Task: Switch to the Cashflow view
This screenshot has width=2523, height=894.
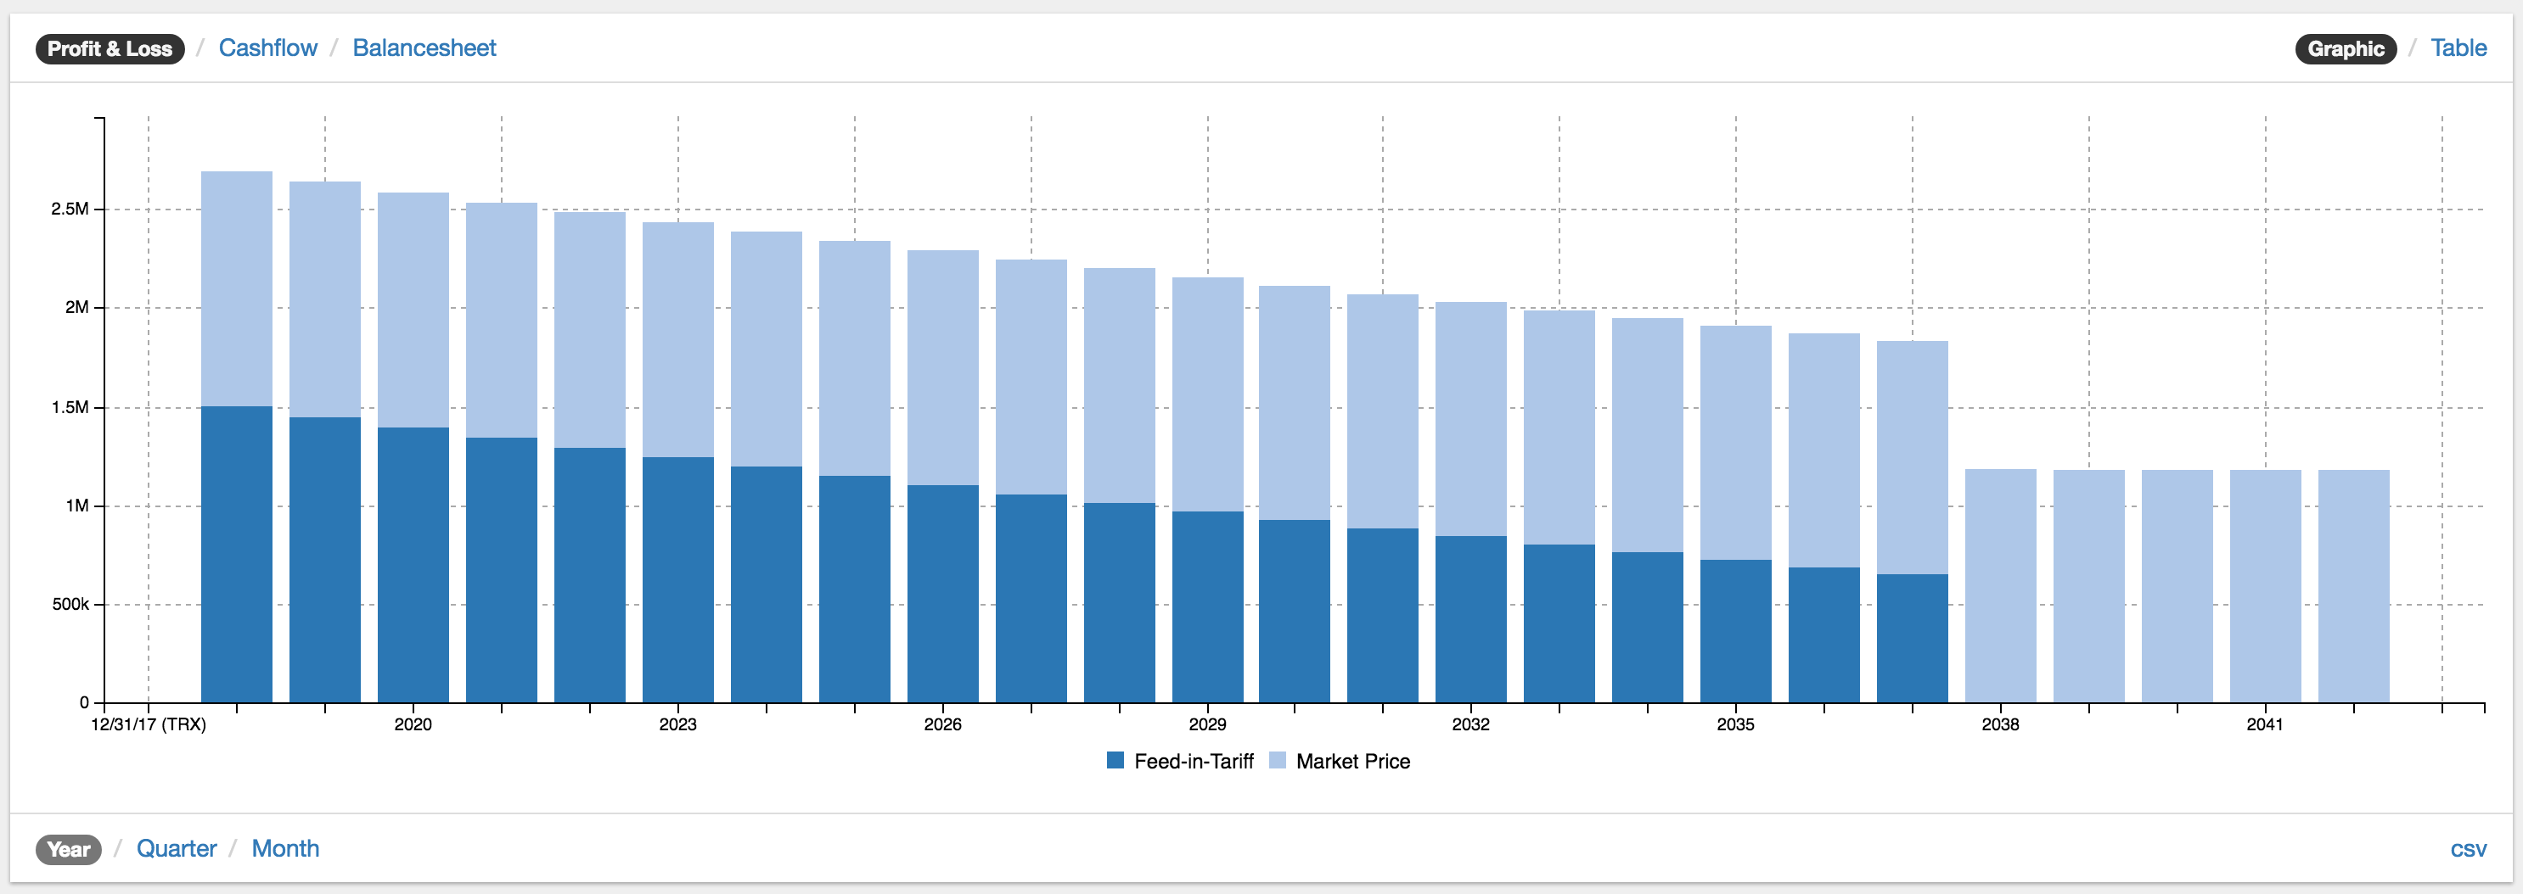Action: [267, 48]
